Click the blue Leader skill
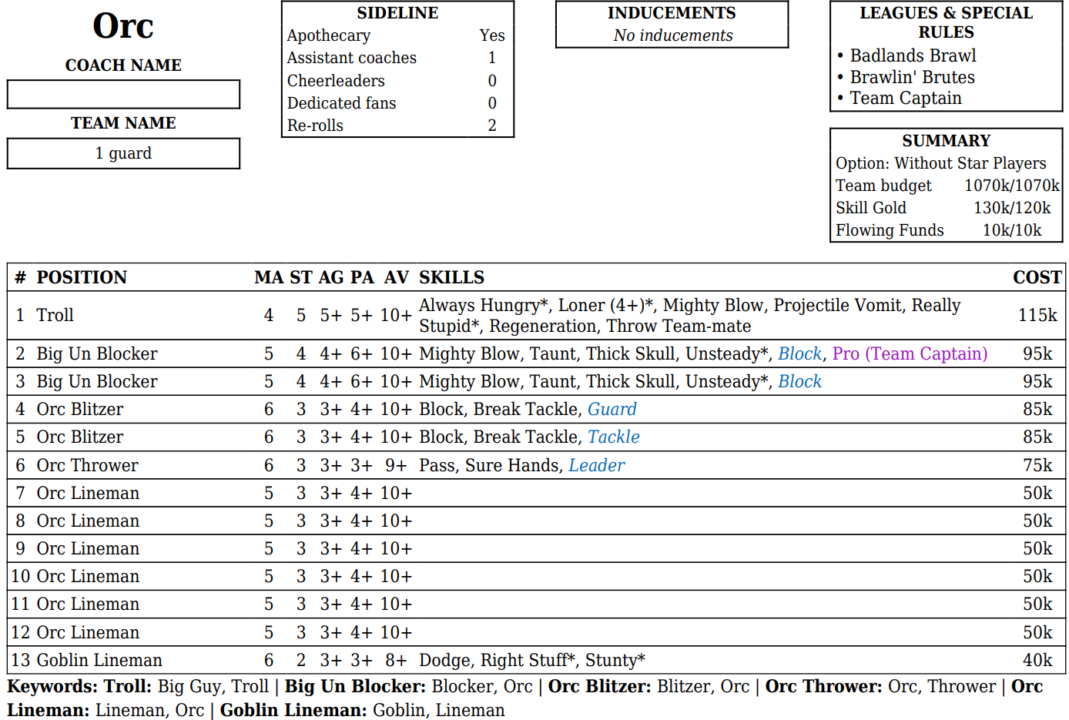 [x=597, y=465]
